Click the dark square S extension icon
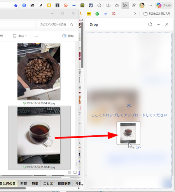 click(x=57, y=5)
